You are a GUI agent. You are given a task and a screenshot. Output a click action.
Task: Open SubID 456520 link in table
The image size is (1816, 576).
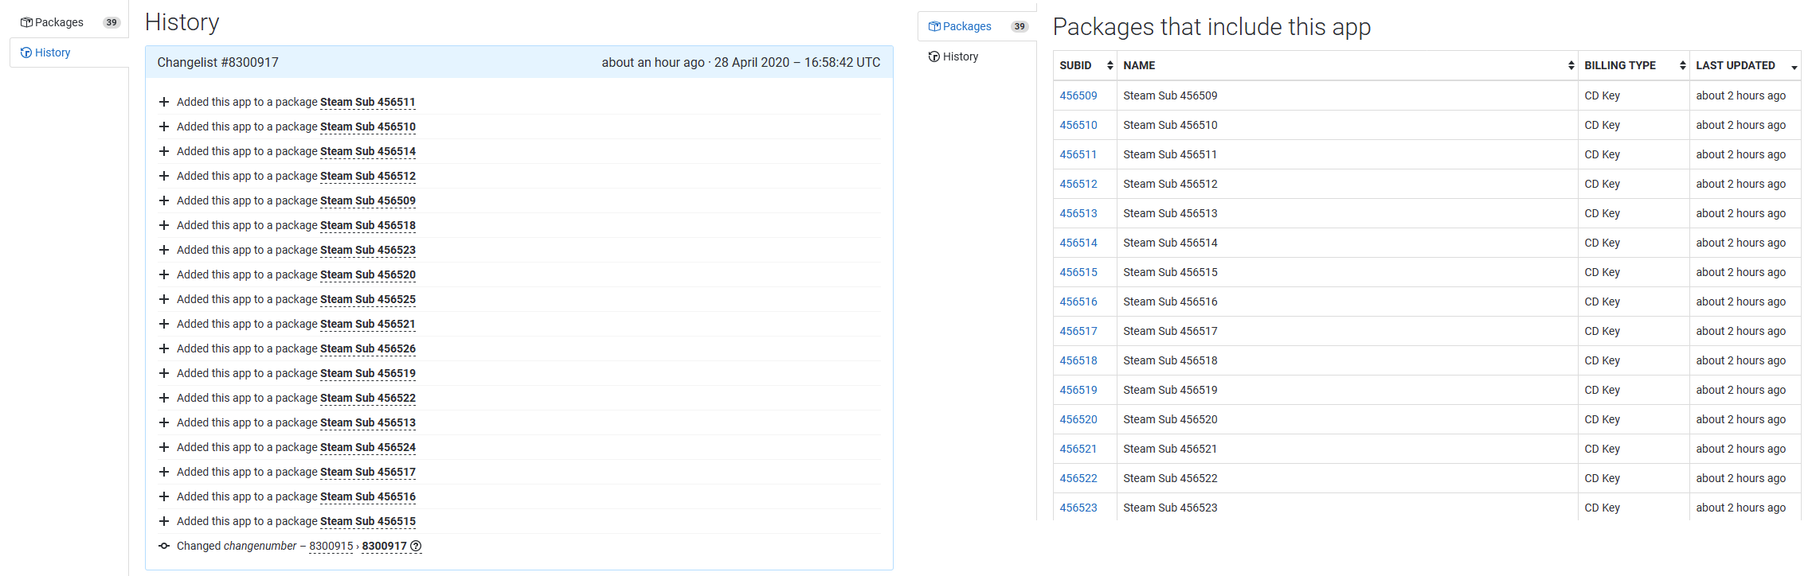(x=1078, y=419)
